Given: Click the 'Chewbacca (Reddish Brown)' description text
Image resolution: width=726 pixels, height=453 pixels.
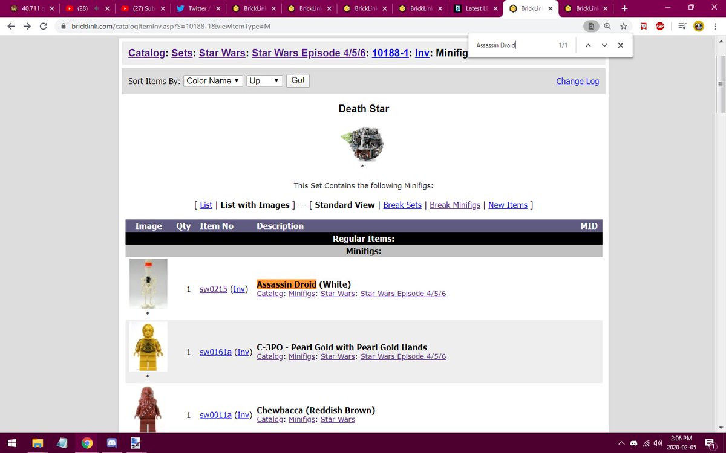Looking at the screenshot, I should coord(316,410).
